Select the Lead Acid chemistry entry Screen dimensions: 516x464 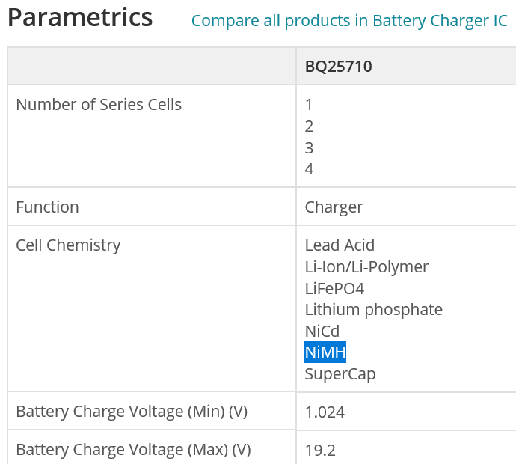click(340, 245)
